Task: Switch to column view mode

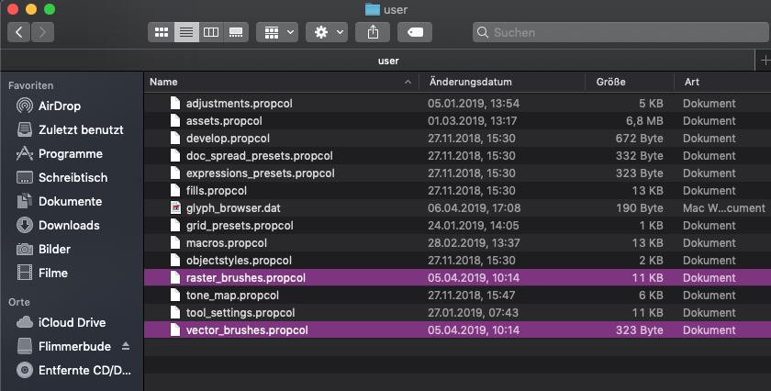Action: 211,32
